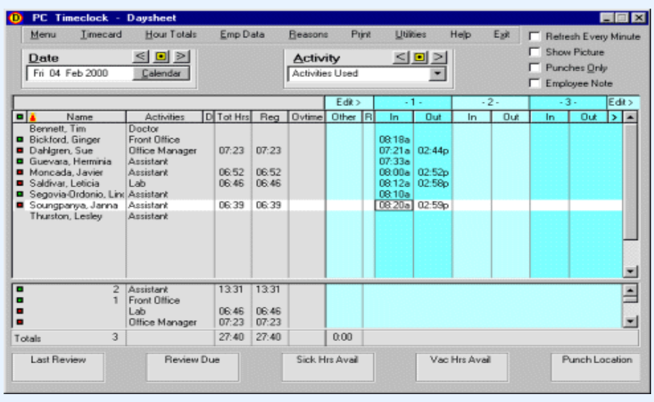The width and height of the screenshot is (654, 402).
Task: Click employee list scrollbar down arrow
Action: pos(630,271)
